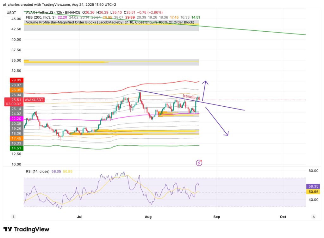Click the A auto-scale icon at bottom right

coord(313,217)
